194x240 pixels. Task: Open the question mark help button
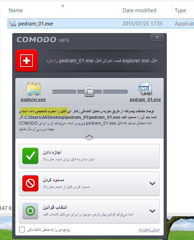coord(157,37)
